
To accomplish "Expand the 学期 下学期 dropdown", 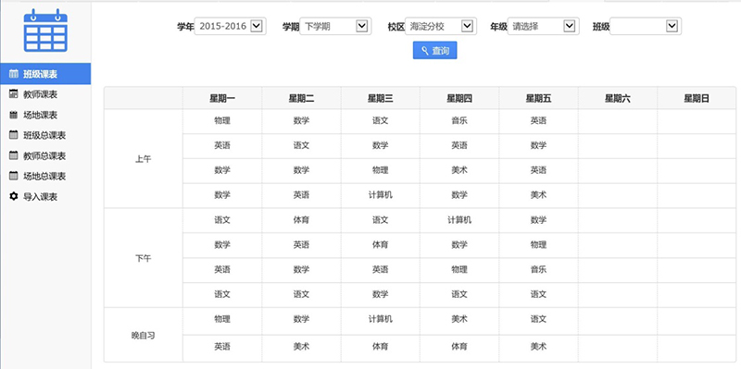I will pyautogui.click(x=335, y=27).
